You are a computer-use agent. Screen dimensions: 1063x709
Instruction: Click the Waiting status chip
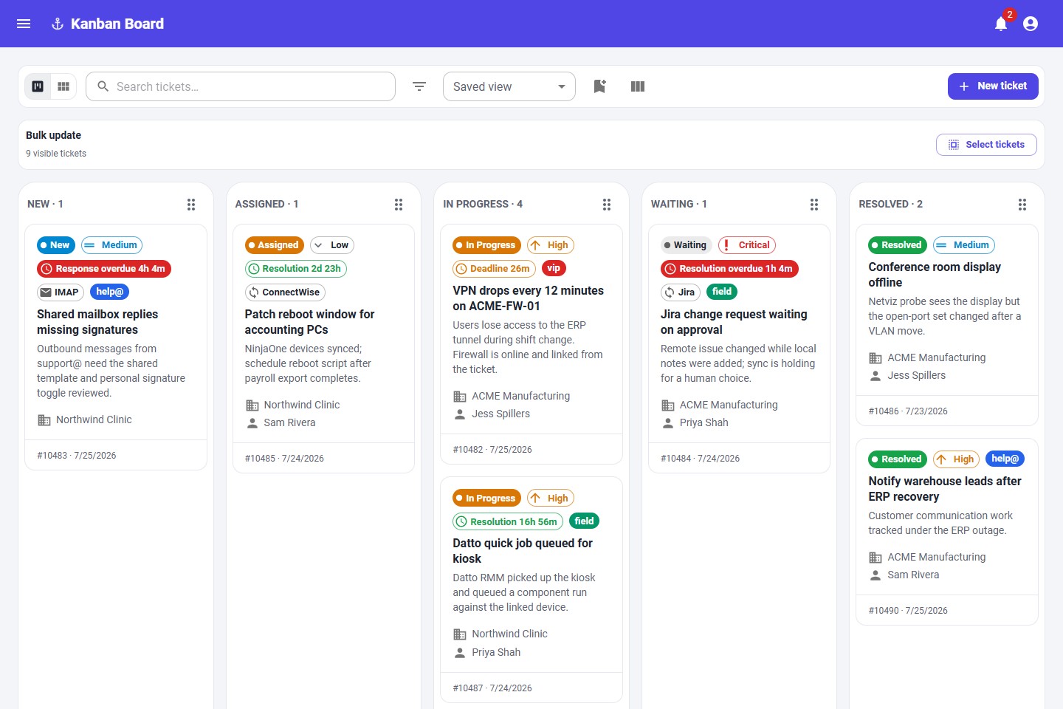pos(687,245)
